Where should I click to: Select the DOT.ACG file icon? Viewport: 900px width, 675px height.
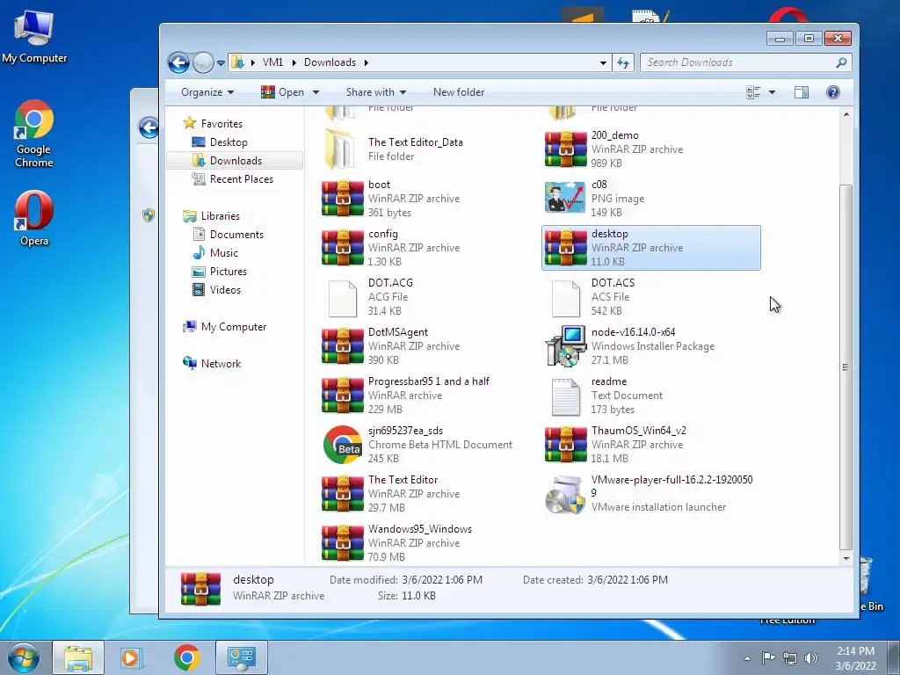pos(343,298)
